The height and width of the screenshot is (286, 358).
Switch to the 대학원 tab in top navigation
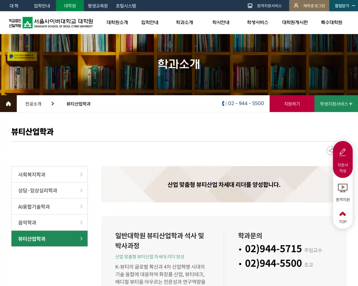pyautogui.click(x=70, y=6)
